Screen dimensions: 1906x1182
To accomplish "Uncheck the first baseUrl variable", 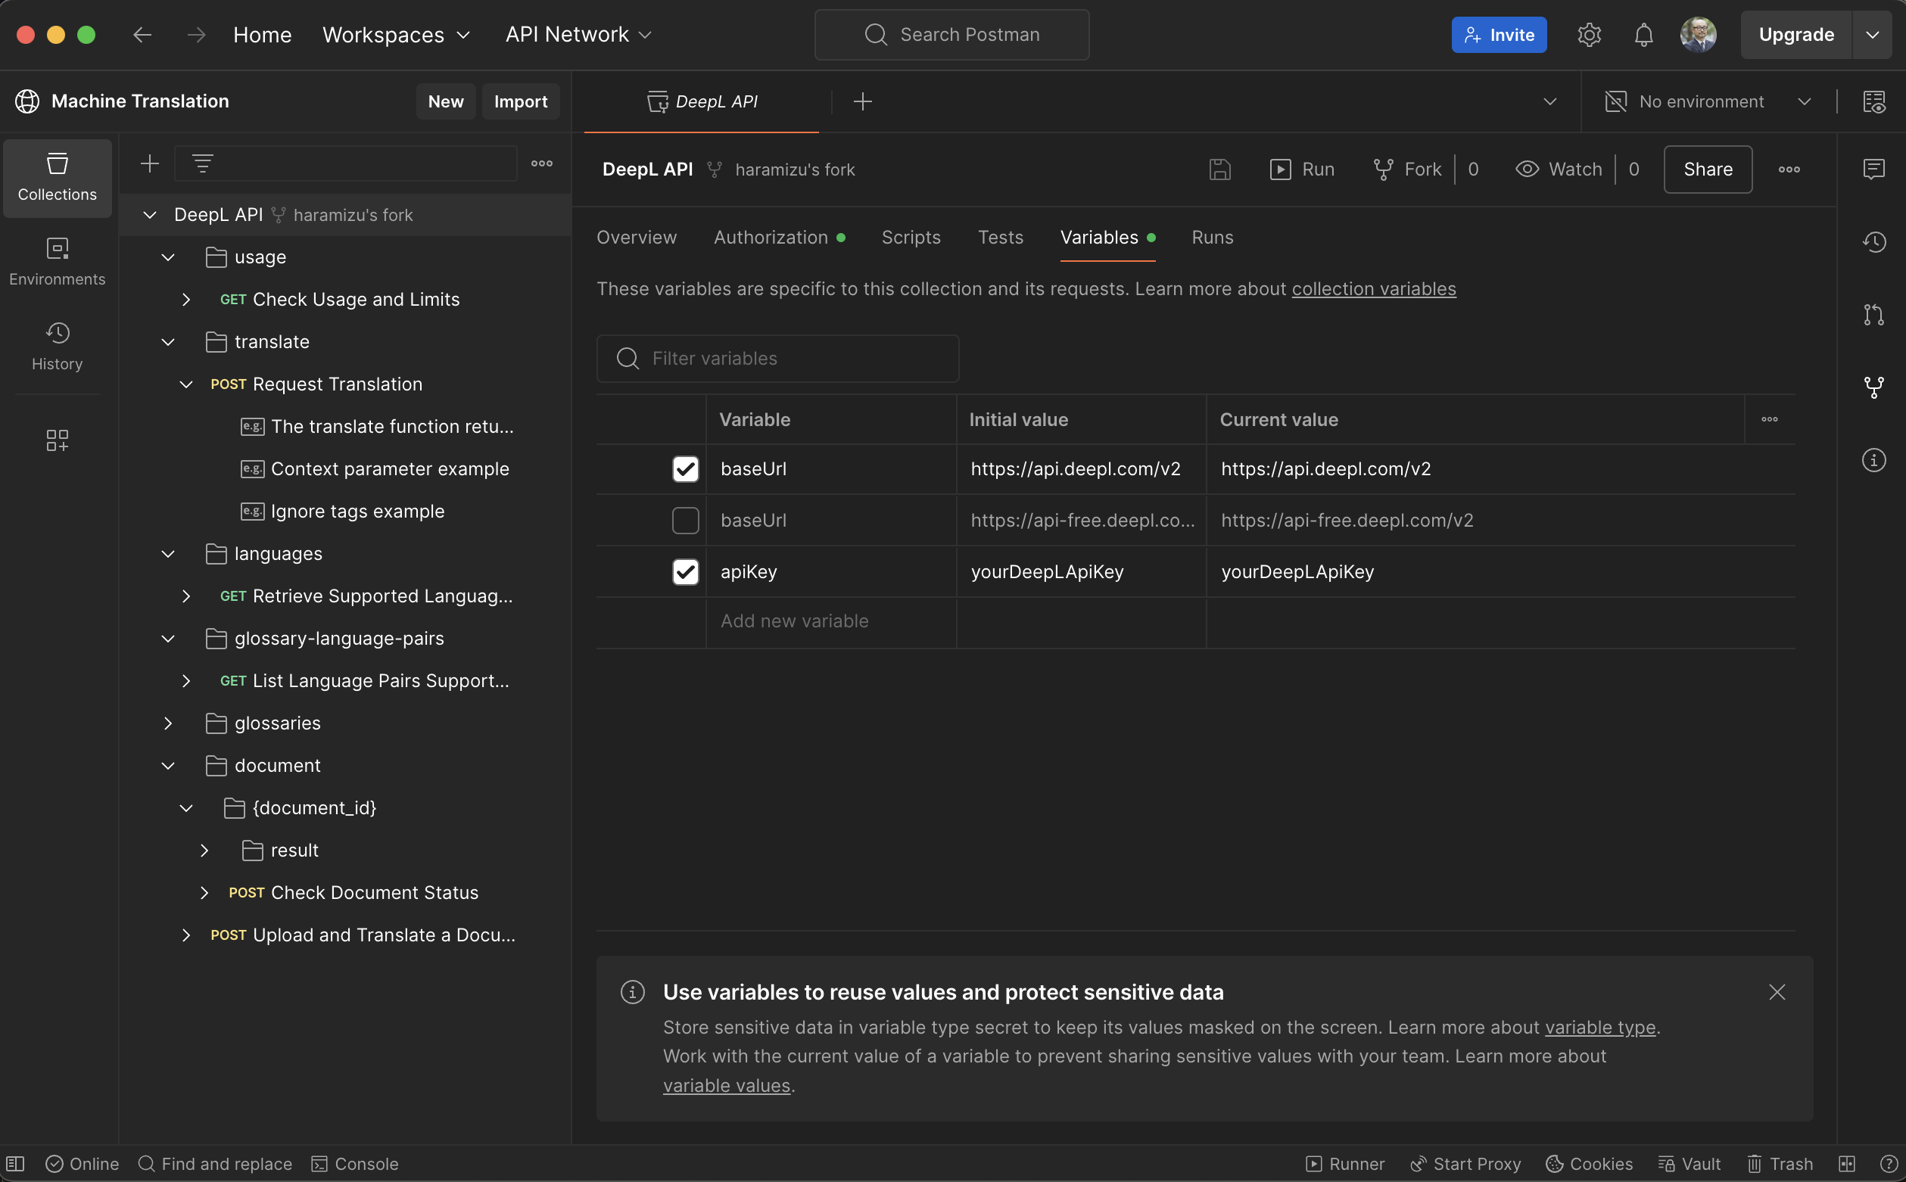I will click(685, 469).
